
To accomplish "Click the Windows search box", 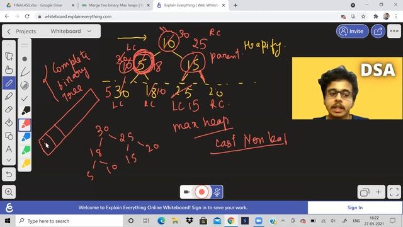I will [x=69, y=221].
